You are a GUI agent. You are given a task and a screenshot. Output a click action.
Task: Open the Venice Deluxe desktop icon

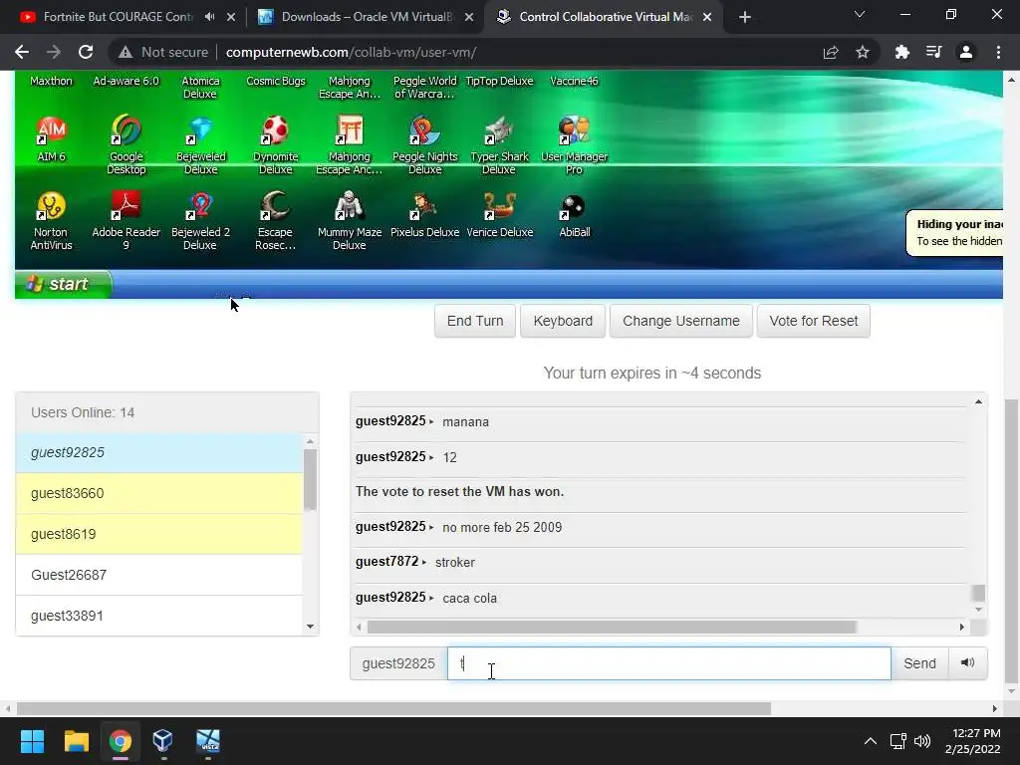pos(500,215)
